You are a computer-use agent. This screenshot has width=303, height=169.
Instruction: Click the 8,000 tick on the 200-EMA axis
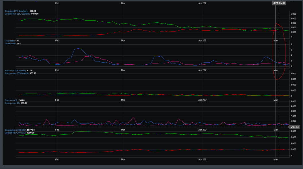point(293,131)
